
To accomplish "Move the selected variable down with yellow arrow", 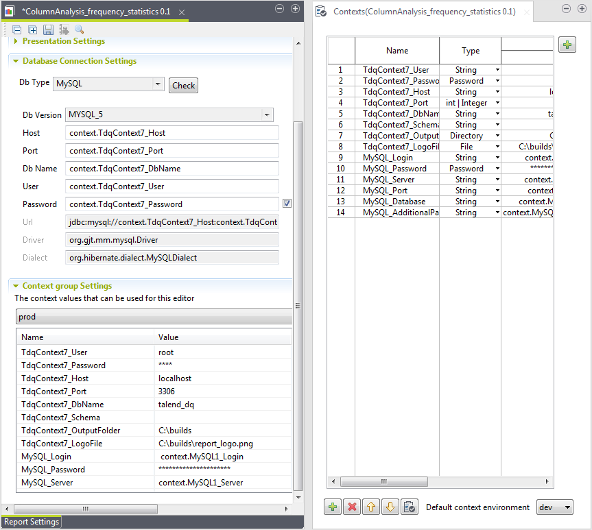I will (x=390, y=507).
